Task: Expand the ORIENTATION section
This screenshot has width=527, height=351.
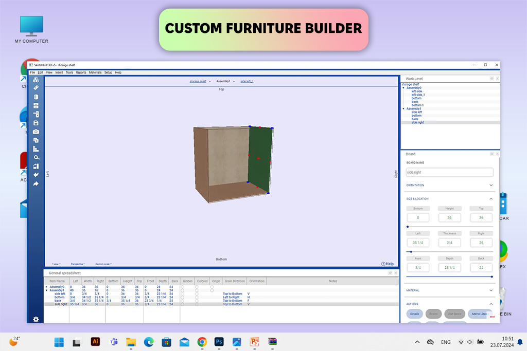Action: 491,185
